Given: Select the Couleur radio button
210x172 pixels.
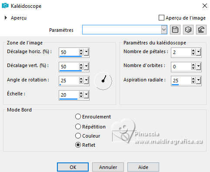Looking at the screenshot, I should (x=78, y=136).
